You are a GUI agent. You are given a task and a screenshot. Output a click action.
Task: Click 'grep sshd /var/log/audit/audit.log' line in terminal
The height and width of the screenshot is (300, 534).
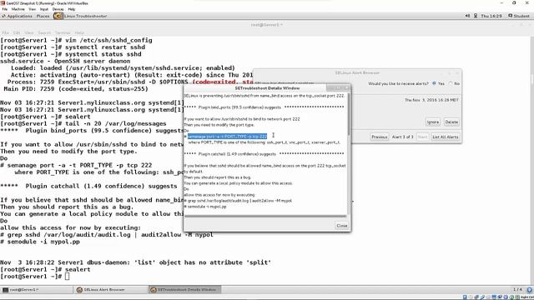tap(107, 235)
